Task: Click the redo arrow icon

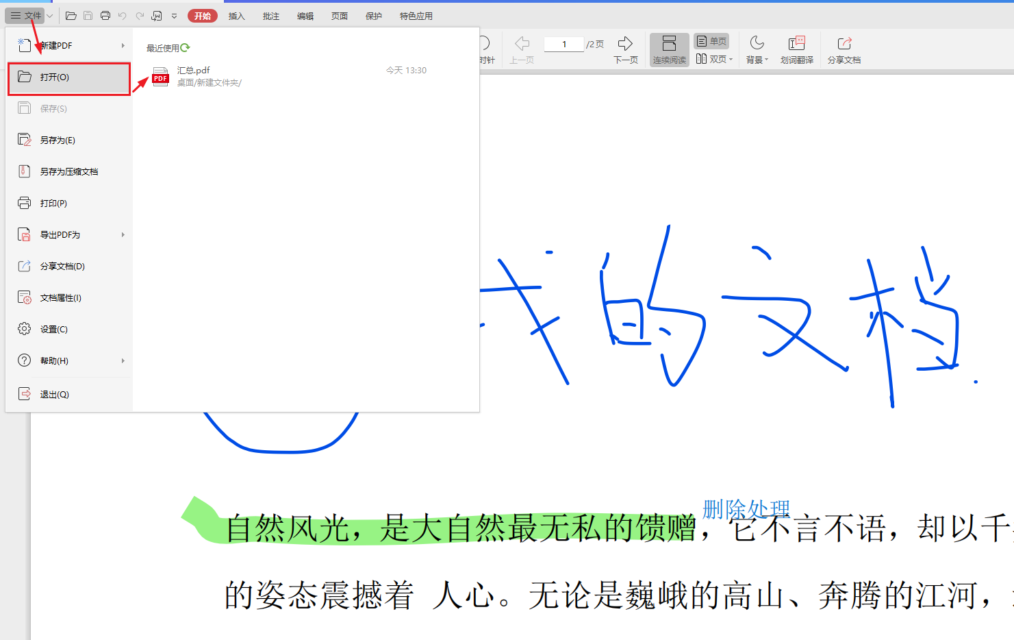Action: 140,15
